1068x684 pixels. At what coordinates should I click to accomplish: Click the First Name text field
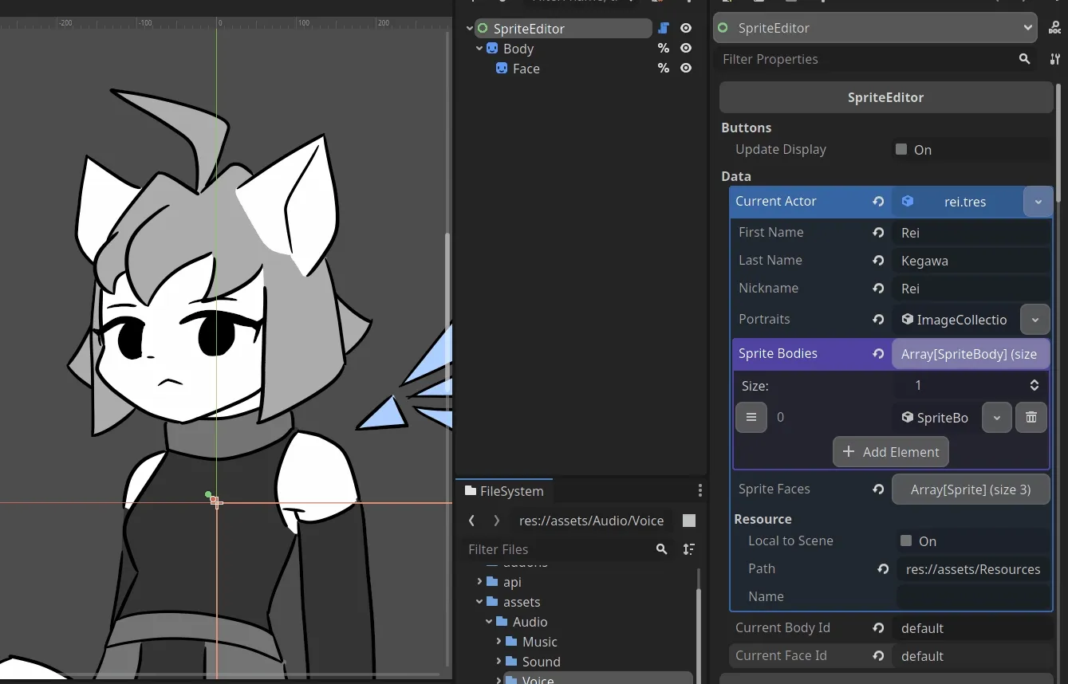(970, 233)
